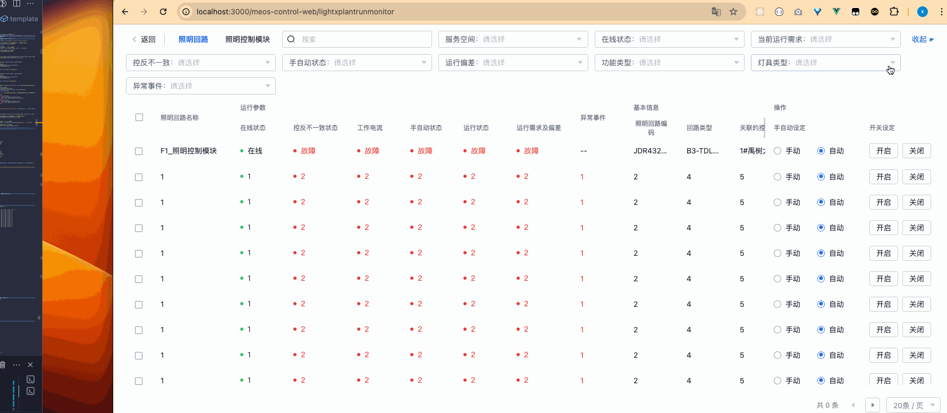The width and height of the screenshot is (947, 413).
Task: Reload the current page
Action: pyautogui.click(x=163, y=12)
